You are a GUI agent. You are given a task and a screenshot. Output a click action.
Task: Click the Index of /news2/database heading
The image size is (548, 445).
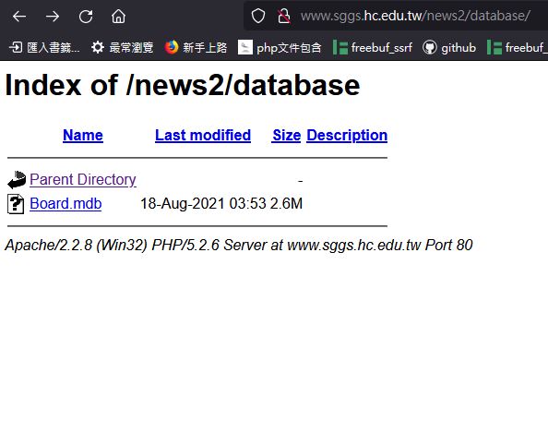pos(183,85)
